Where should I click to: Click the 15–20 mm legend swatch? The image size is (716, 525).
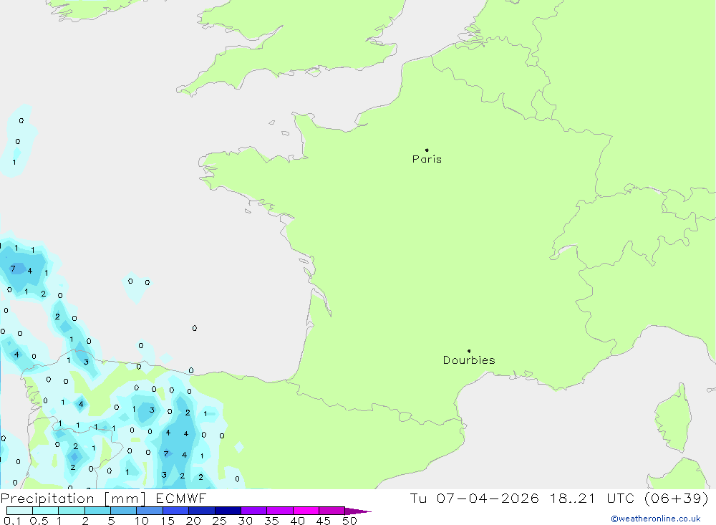(176, 511)
